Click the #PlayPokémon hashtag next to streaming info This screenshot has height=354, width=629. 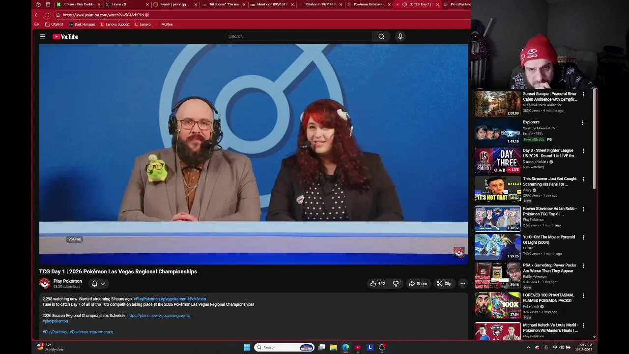click(146, 299)
